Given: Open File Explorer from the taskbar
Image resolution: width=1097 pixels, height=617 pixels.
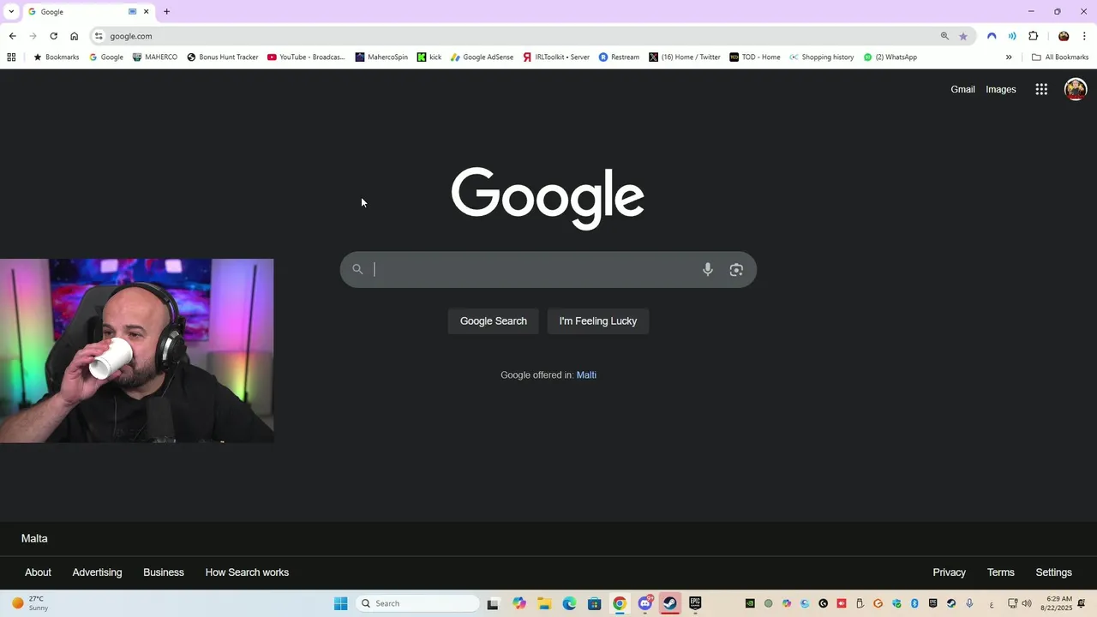Looking at the screenshot, I should 544,603.
